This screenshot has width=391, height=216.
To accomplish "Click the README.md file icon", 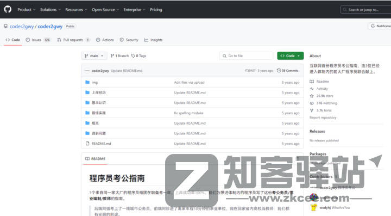I will [x=87, y=143].
